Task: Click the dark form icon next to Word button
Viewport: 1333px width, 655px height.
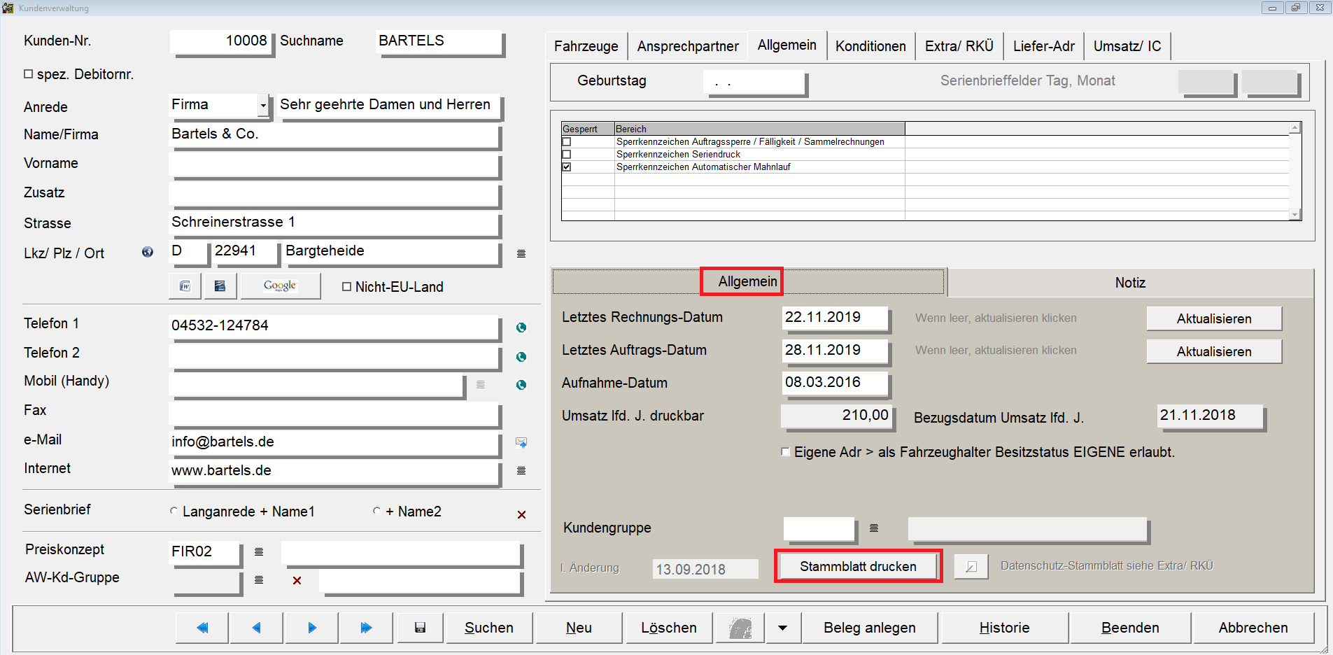Action: click(x=220, y=286)
